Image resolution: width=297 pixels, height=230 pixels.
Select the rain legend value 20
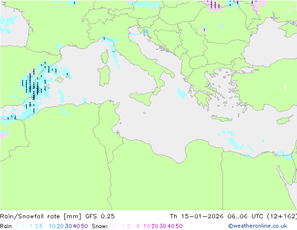[60, 226]
